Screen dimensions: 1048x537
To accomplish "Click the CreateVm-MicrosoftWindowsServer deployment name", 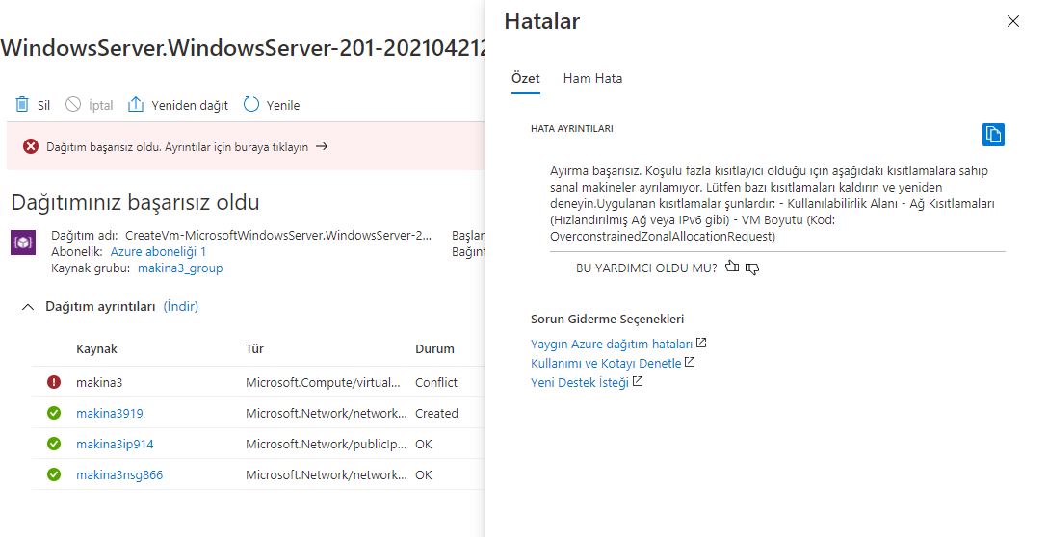I will click(x=278, y=235).
